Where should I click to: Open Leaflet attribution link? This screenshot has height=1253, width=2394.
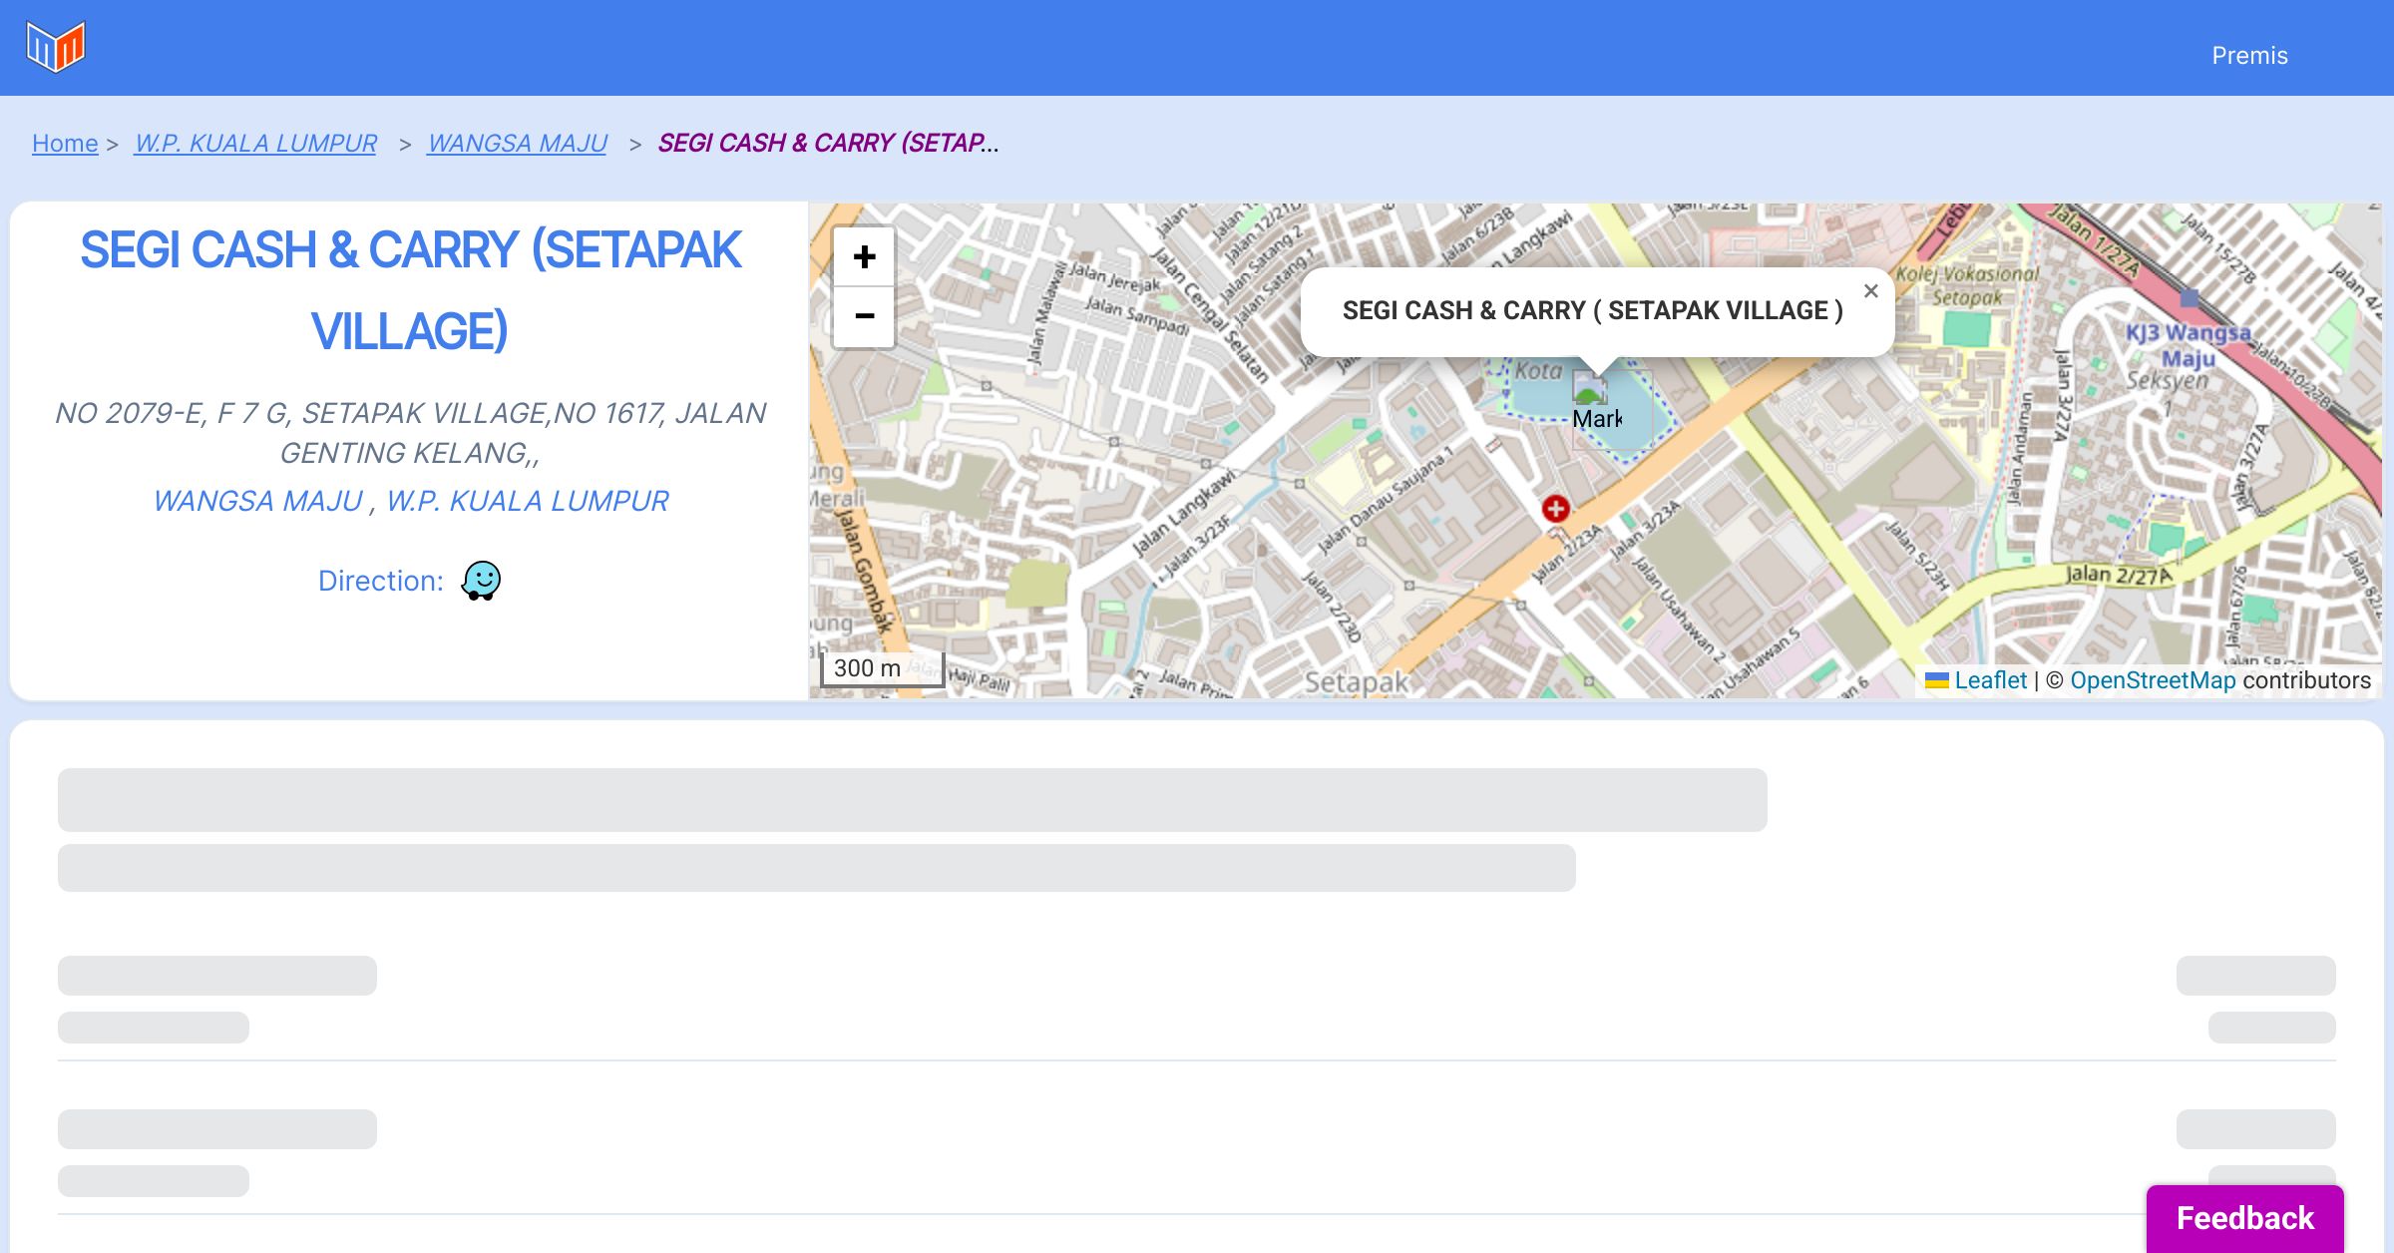(x=1990, y=680)
